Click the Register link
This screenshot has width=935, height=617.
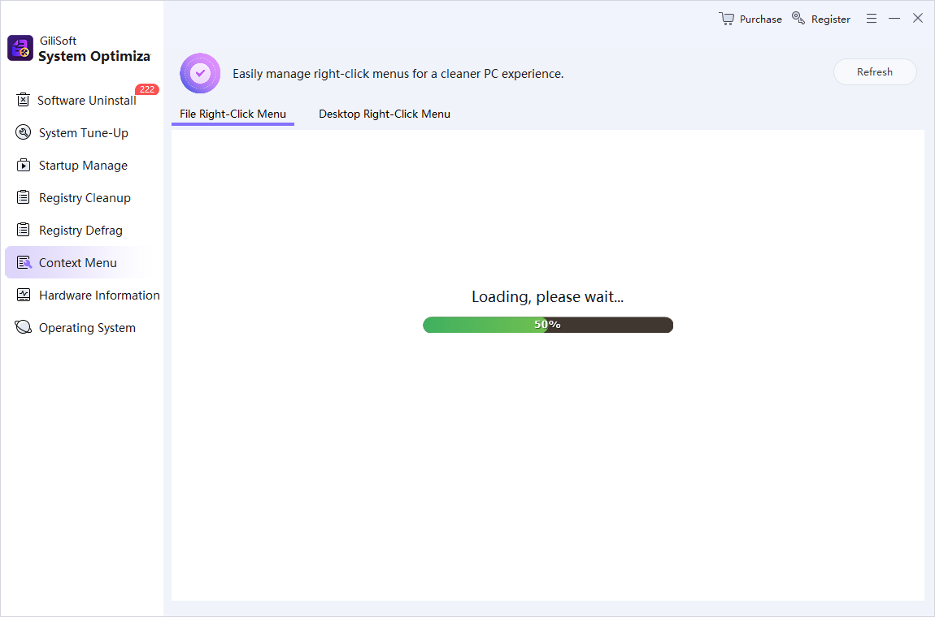831,19
